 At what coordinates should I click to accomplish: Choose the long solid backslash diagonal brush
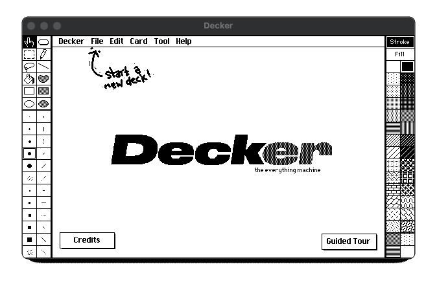[43, 240]
